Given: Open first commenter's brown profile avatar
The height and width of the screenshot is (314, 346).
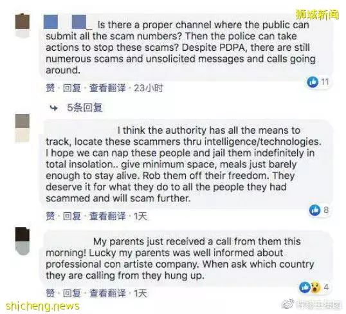Looking at the screenshot, I should click(x=23, y=25).
